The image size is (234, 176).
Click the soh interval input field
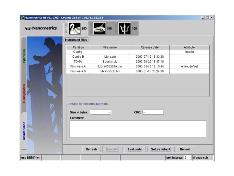pos(188,158)
